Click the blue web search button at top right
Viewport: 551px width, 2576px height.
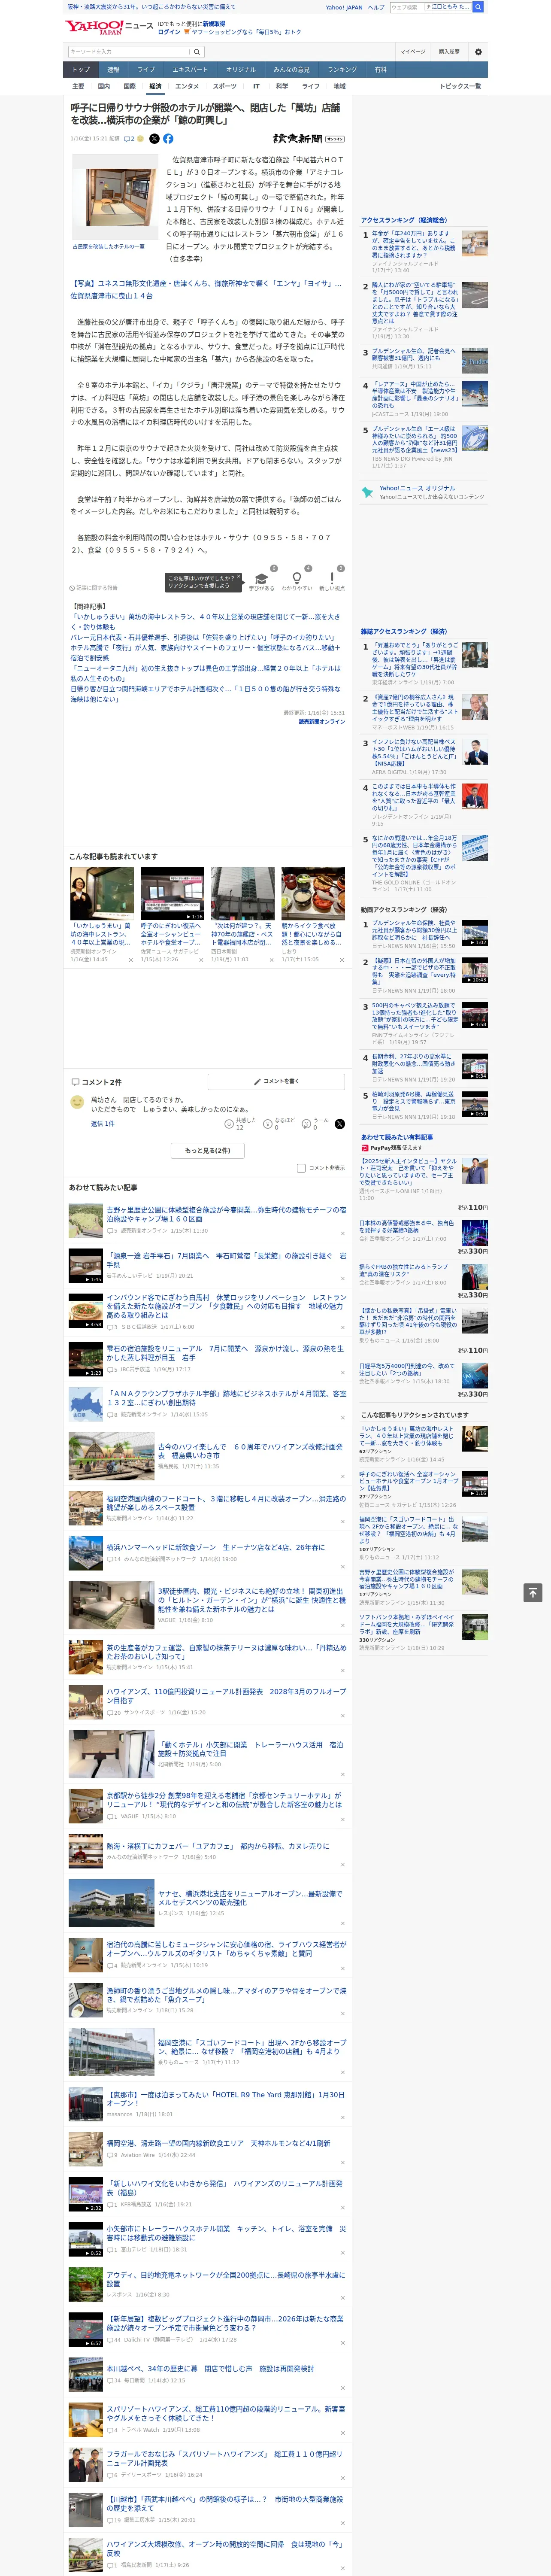(478, 7)
